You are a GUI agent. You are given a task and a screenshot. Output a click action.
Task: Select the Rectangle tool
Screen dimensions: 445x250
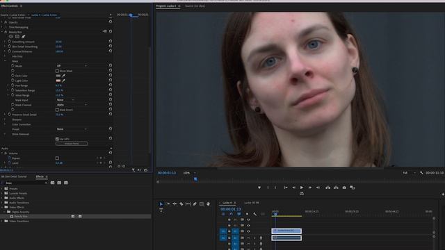click(202, 203)
